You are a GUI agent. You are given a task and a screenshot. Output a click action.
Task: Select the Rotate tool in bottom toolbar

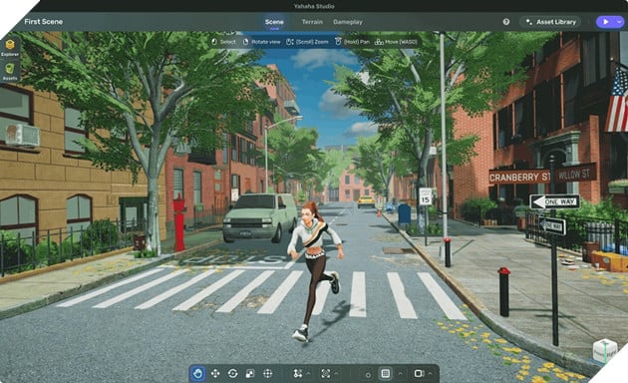[232, 373]
